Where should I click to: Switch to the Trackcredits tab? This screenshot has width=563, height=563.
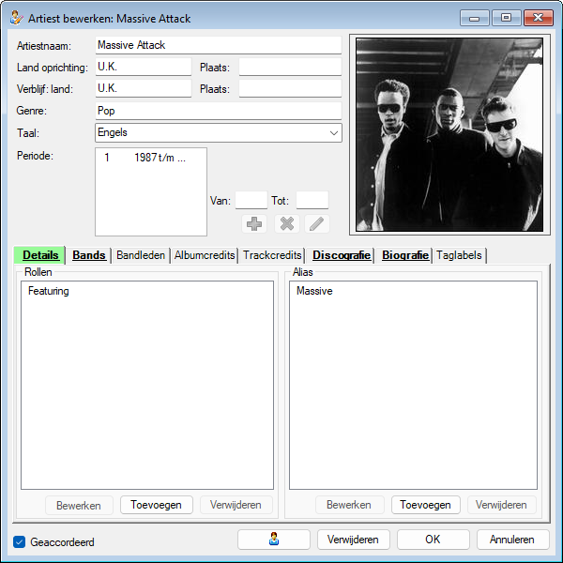272,255
